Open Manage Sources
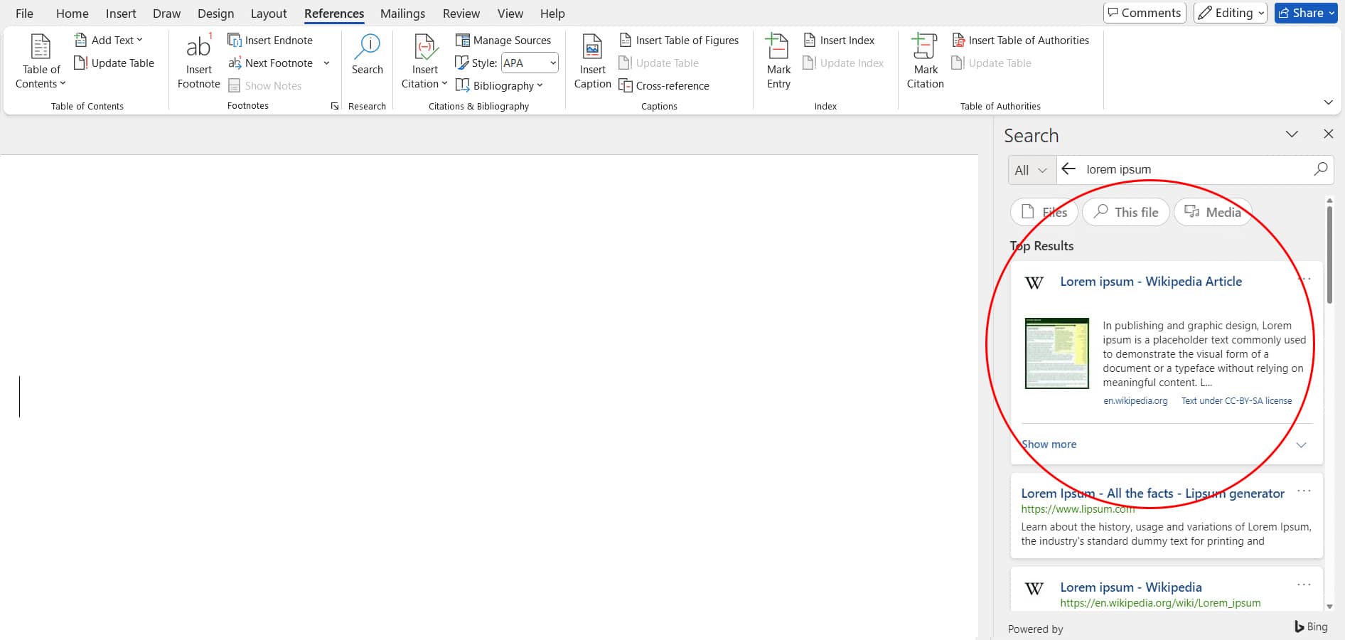This screenshot has width=1345, height=640. click(x=503, y=41)
